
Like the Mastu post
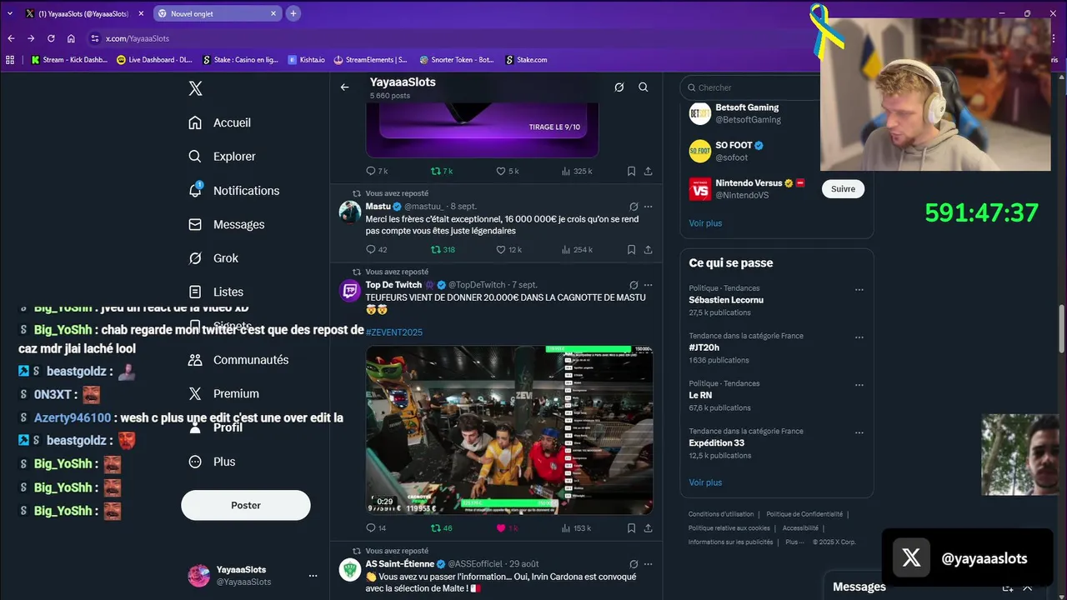[508, 249]
